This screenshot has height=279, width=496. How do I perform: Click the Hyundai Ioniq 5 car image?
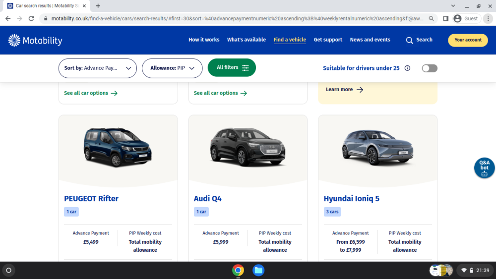click(377, 148)
